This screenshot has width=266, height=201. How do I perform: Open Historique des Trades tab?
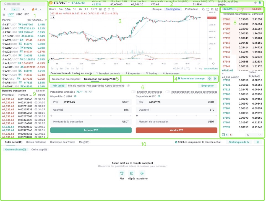point(62,142)
